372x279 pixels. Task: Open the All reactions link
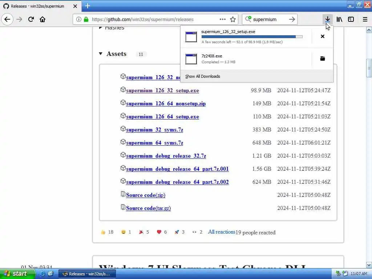coord(222,232)
